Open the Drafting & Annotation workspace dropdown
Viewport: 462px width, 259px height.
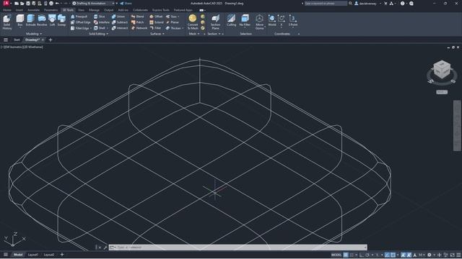pyautogui.click(x=93, y=4)
